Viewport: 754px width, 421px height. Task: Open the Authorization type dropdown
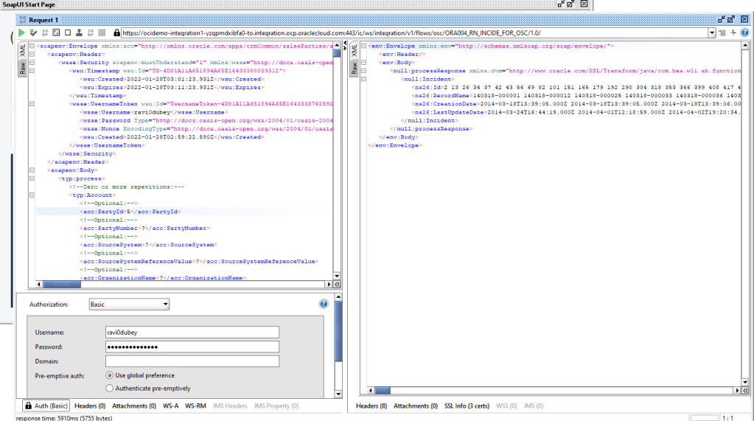128,304
